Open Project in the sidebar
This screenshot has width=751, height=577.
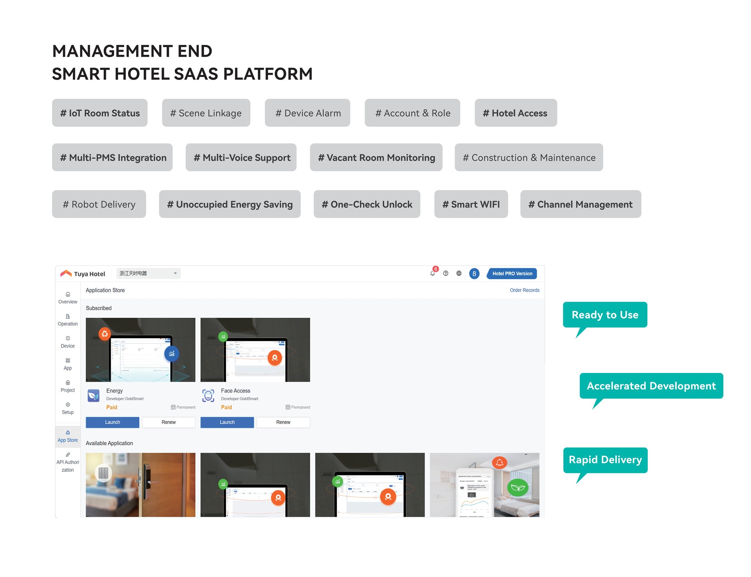click(68, 387)
